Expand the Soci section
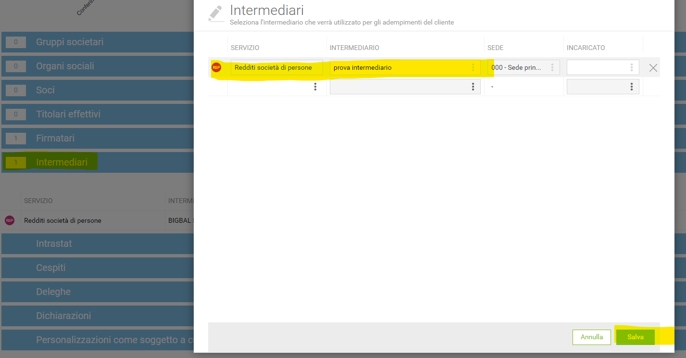Screen dimensions: 686x358 click(98, 90)
